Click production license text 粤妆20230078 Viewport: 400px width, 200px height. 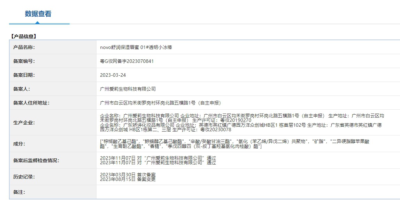coord(216,130)
